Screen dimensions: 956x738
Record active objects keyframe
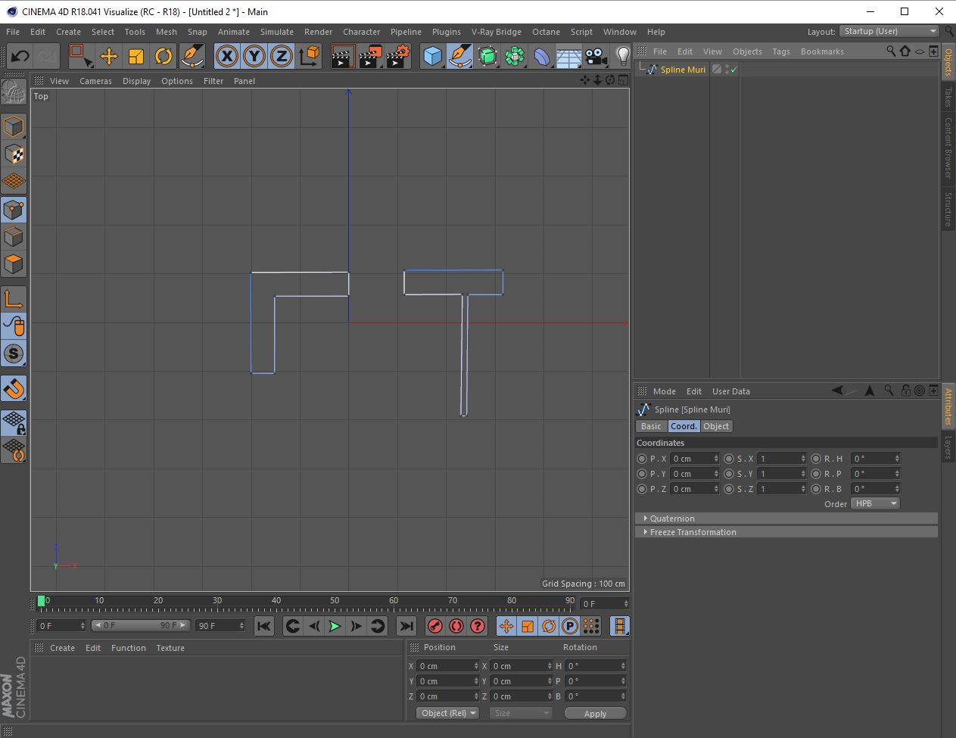434,626
